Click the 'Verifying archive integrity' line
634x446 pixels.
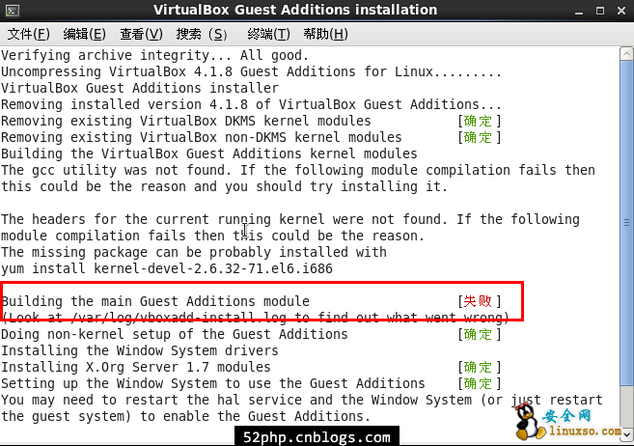point(154,55)
